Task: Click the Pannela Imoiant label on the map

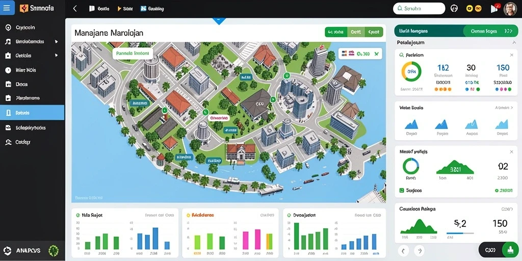Action: click(133, 53)
